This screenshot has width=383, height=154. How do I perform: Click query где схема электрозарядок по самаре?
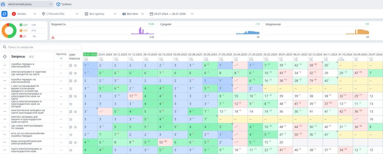[27, 127]
